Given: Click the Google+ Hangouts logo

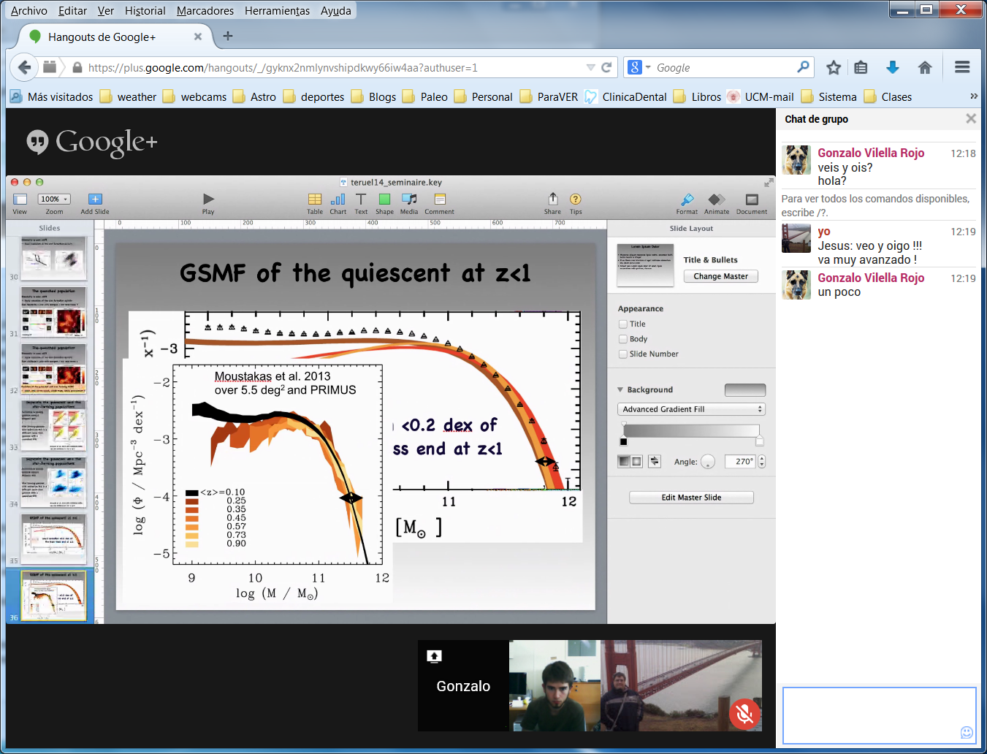Looking at the screenshot, I should click(92, 142).
